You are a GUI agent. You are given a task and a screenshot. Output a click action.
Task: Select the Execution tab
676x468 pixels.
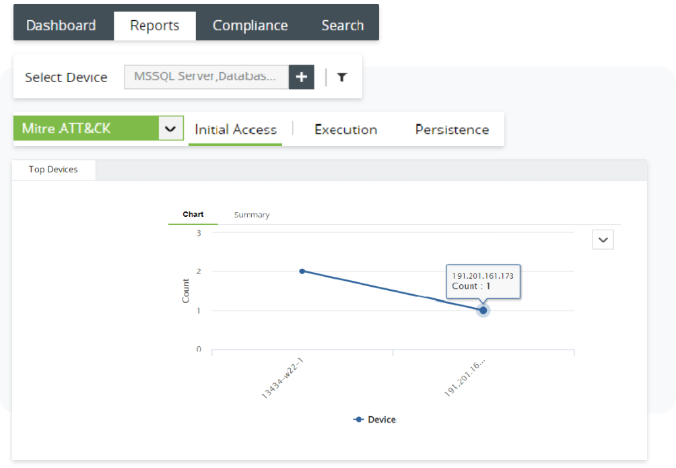(x=345, y=129)
